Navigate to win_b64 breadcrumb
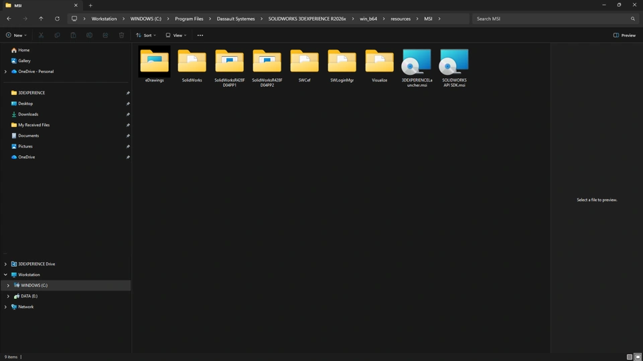 [368, 19]
